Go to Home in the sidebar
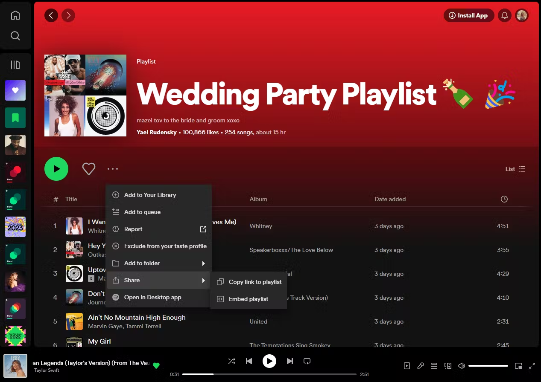The width and height of the screenshot is (541, 382). 15,15
